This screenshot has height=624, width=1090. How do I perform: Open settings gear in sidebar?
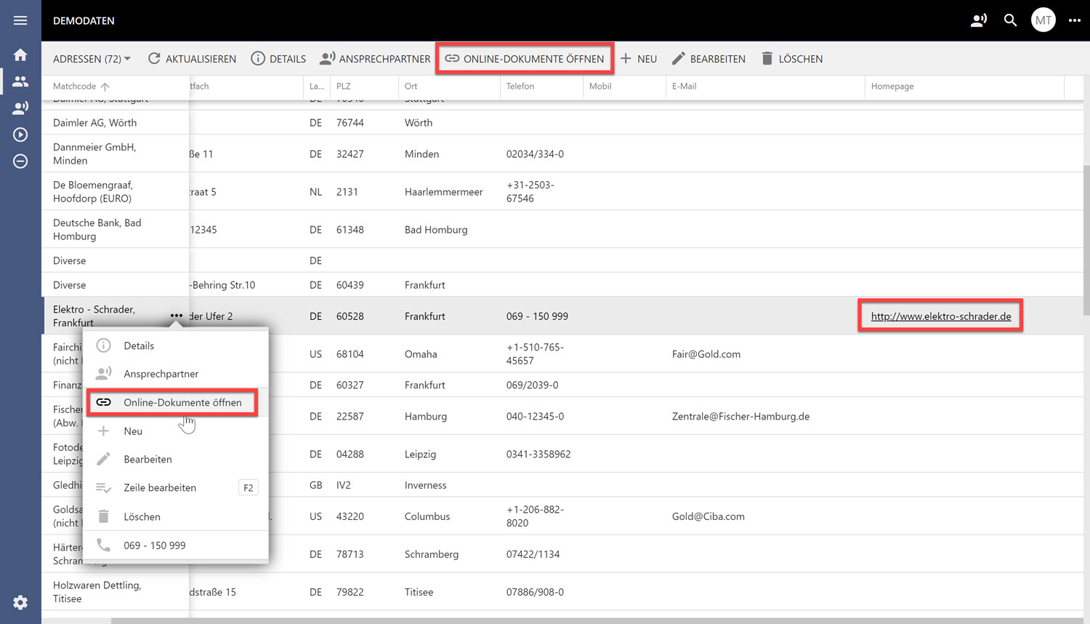pyautogui.click(x=20, y=602)
